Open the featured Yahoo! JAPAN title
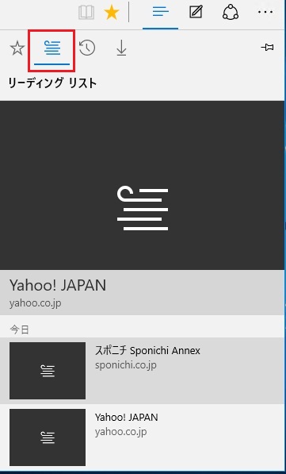The width and height of the screenshot is (286, 474). [58, 285]
